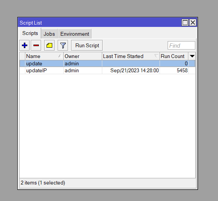Screen dimensions: 218x201
Task: Add a new script with plus icon
Action: [x=25, y=45]
